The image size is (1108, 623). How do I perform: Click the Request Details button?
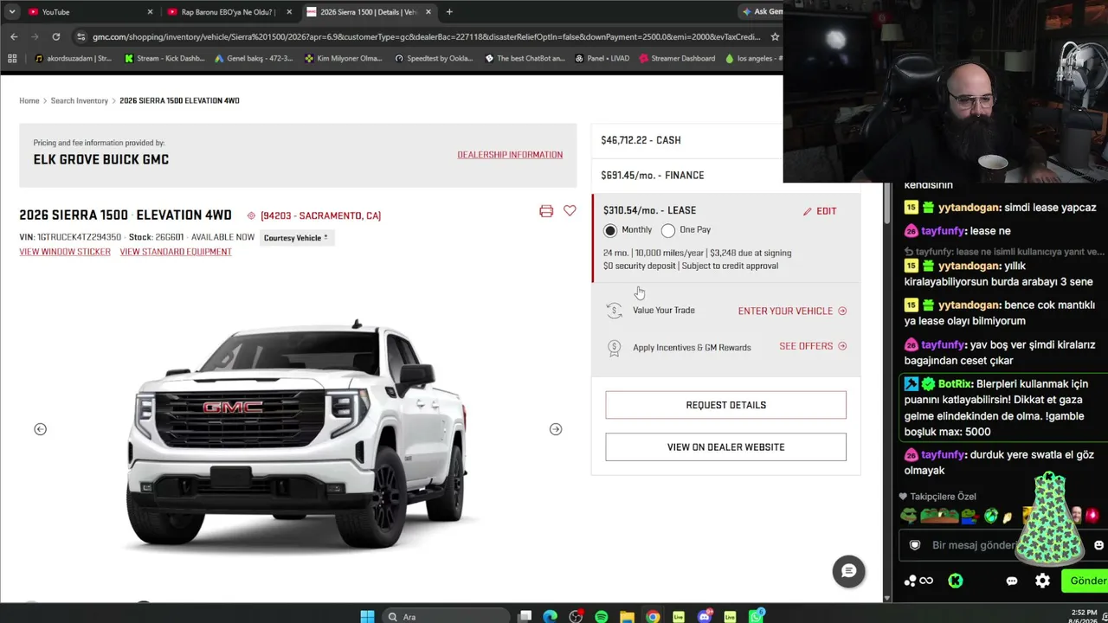click(x=725, y=405)
